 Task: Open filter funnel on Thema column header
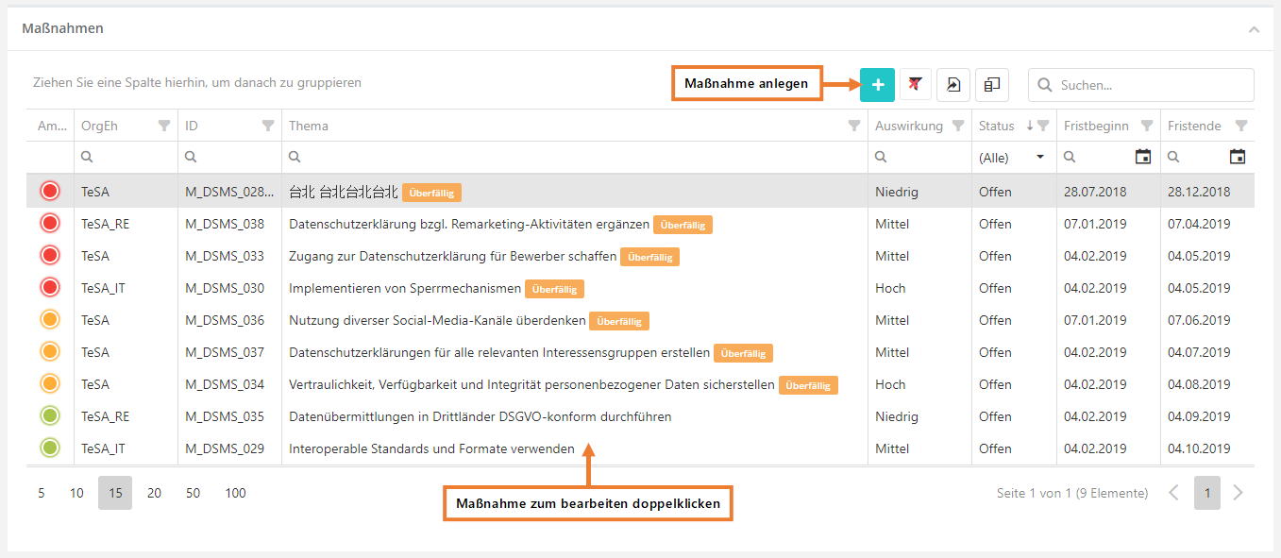[x=854, y=126]
